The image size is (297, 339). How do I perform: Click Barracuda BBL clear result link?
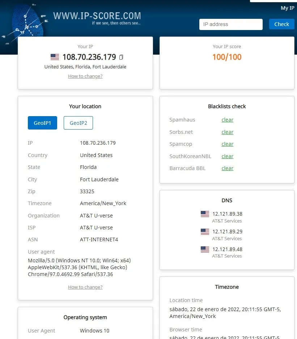click(x=228, y=168)
